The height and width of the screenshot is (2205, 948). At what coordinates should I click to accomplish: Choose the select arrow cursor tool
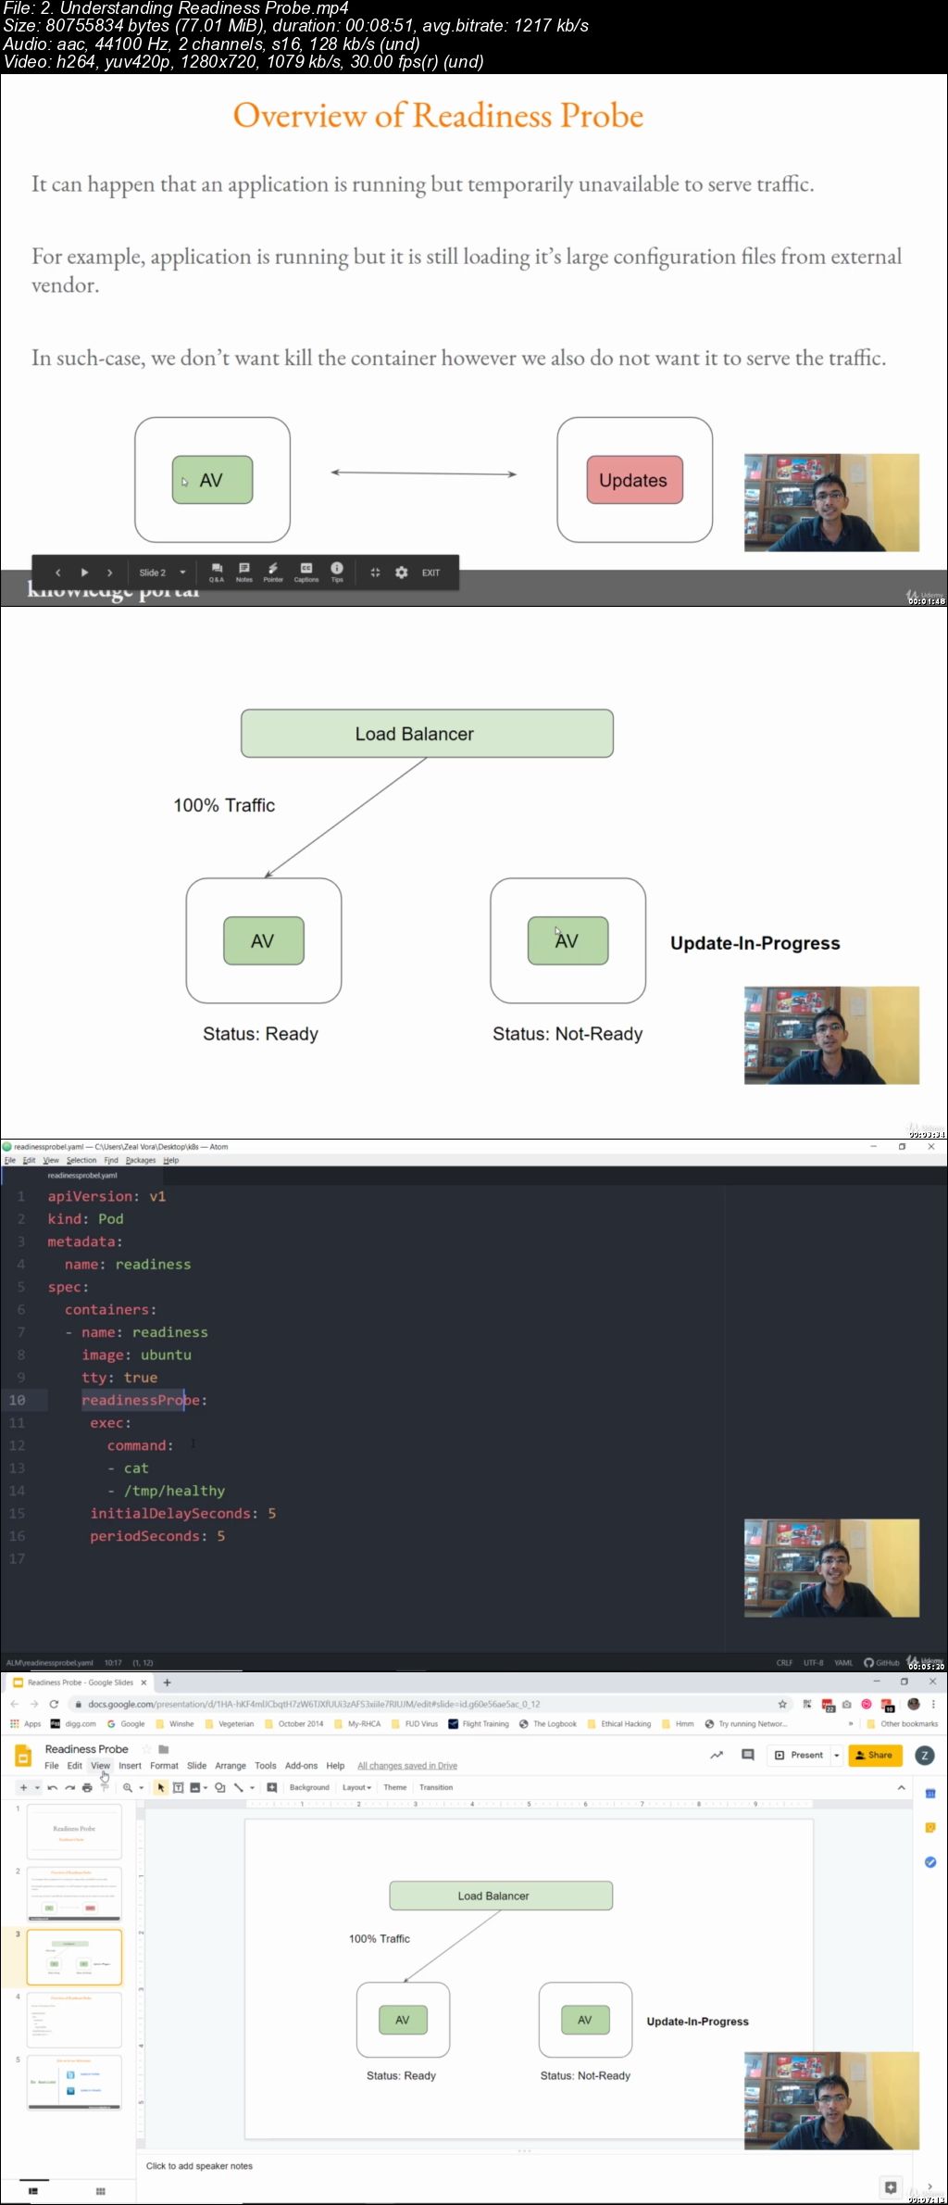161,1787
